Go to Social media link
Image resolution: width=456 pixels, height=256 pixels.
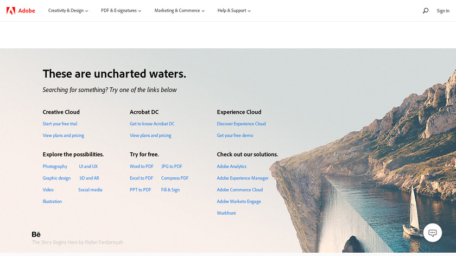tap(90, 190)
